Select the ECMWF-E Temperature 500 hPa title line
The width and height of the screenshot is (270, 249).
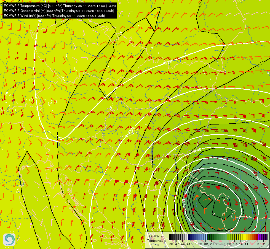[x=60, y=6]
